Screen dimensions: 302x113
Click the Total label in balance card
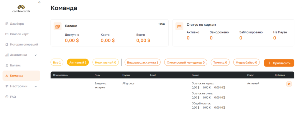point(161,24)
